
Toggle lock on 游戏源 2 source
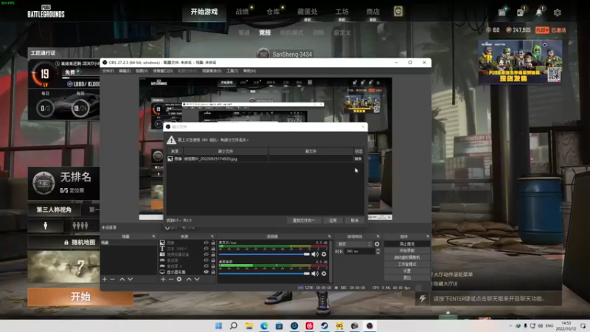[213, 266]
